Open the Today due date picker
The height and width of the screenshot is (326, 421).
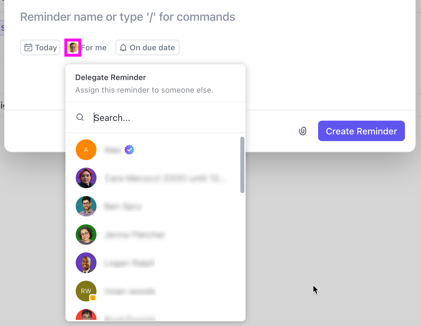[40, 48]
